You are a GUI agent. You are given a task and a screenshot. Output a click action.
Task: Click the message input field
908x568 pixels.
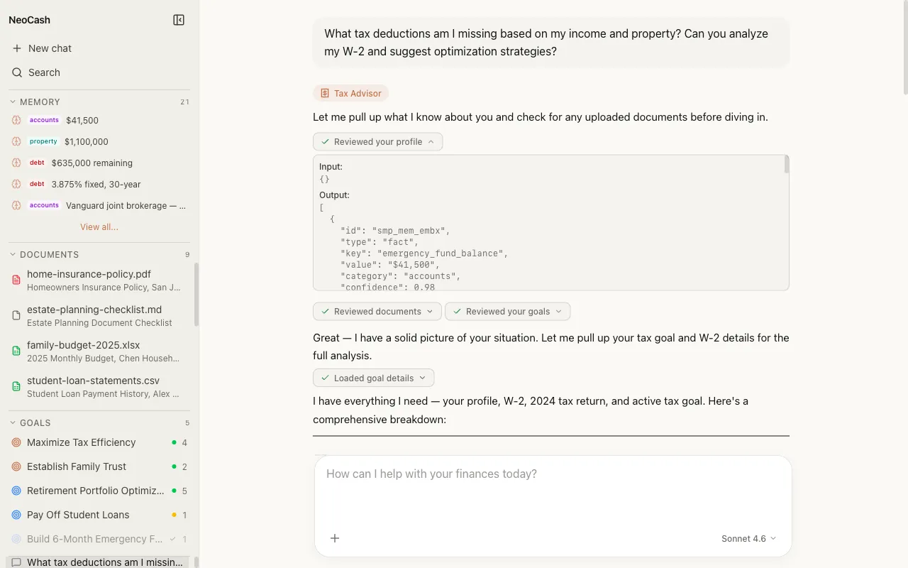(552, 490)
